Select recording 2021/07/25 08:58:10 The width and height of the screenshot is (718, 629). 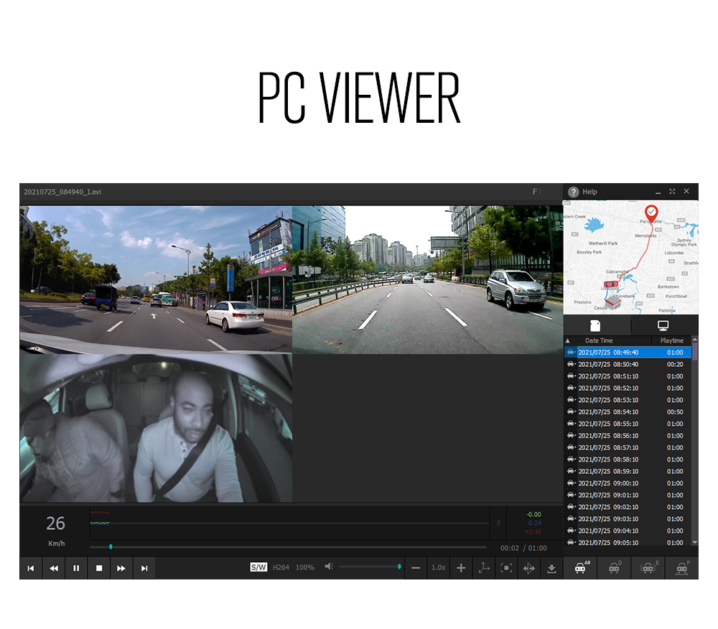click(x=628, y=460)
